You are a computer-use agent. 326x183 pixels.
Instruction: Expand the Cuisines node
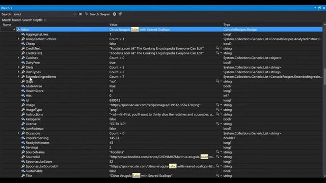[x=18, y=57]
